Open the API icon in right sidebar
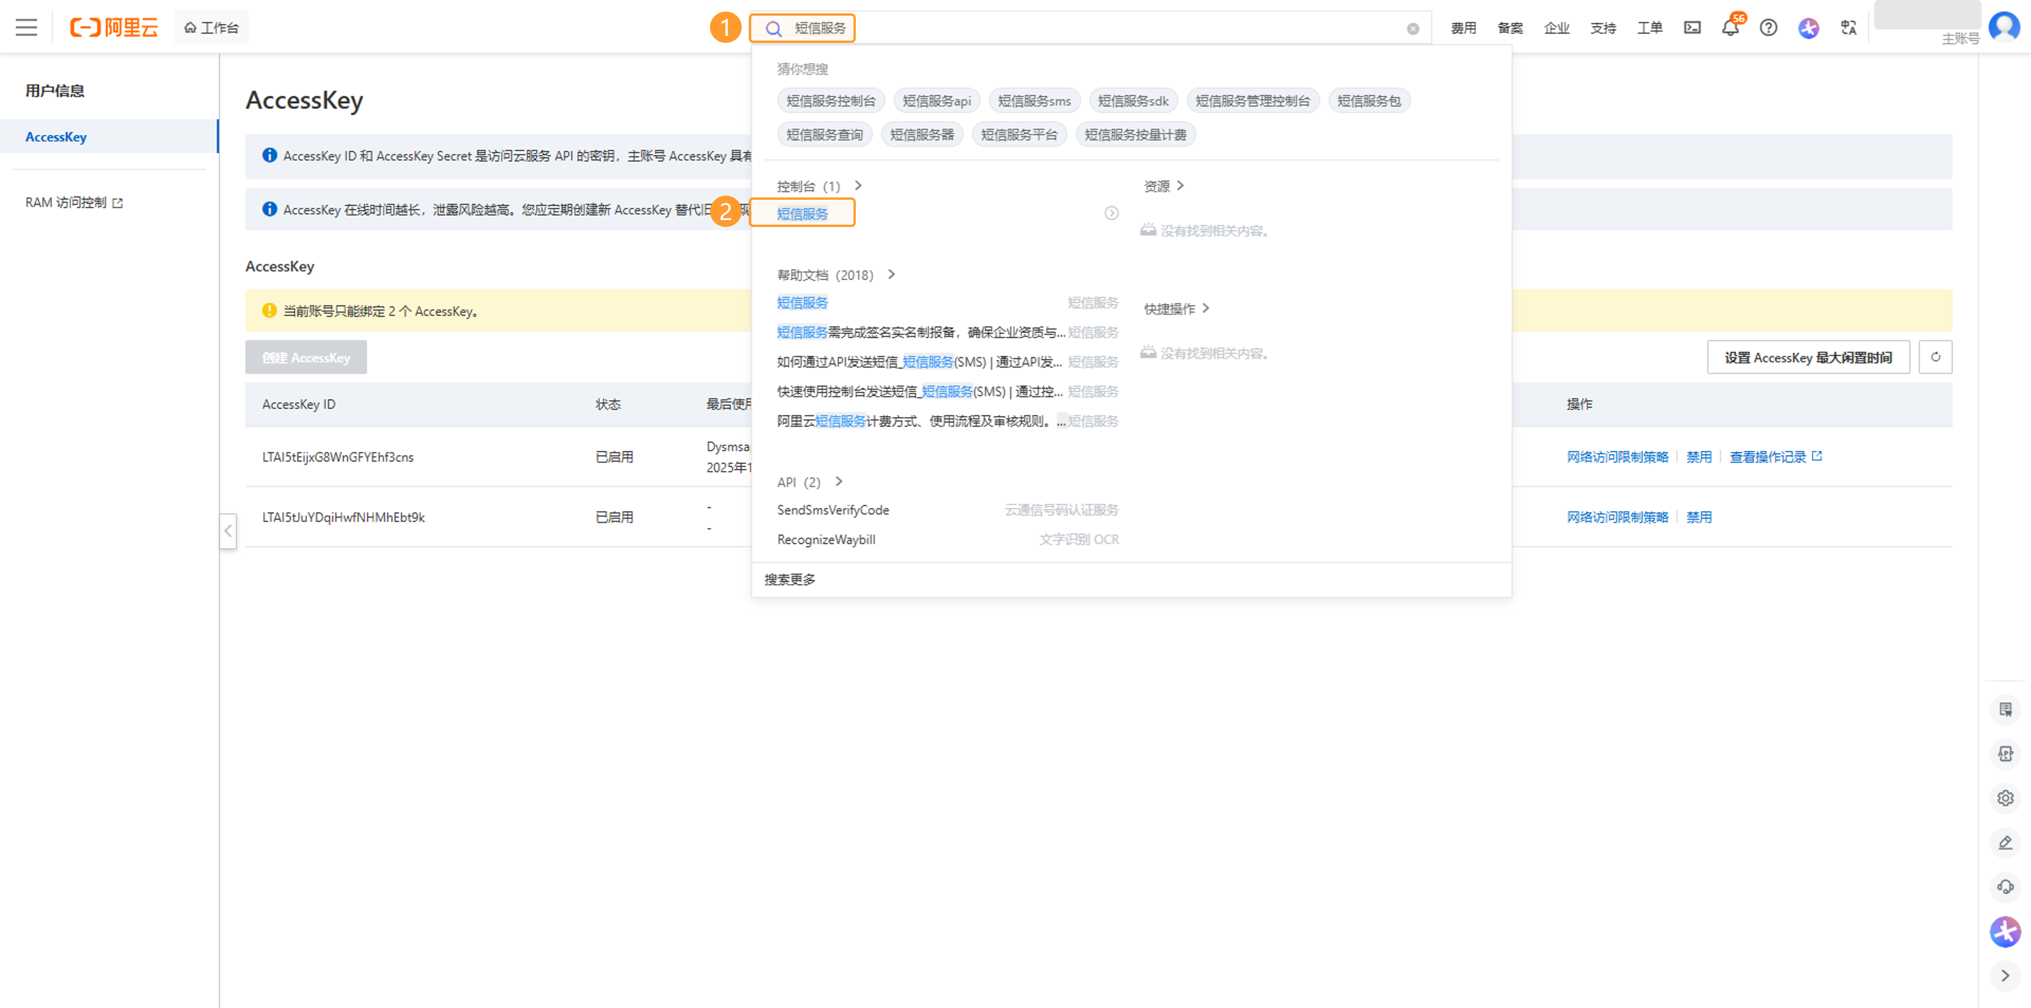The width and height of the screenshot is (2031, 1008). [2005, 753]
